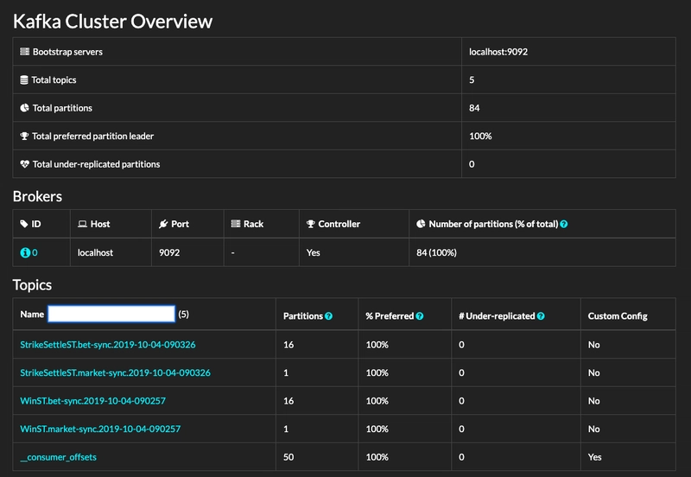
Task: Focus the topic Name filter input field
Action: coord(111,314)
